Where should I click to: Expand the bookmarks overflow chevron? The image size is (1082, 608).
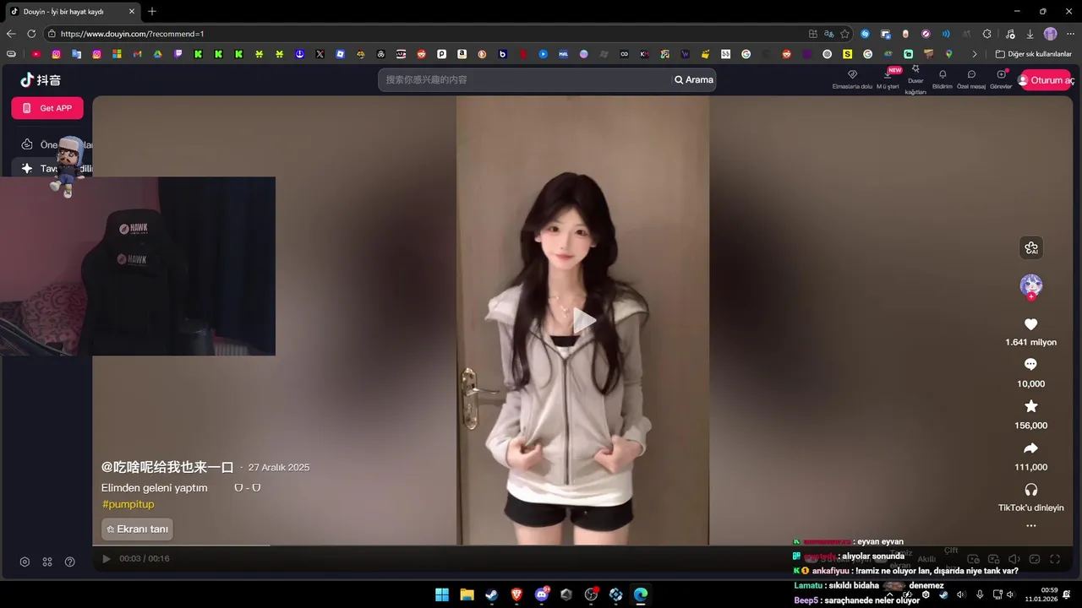974,54
